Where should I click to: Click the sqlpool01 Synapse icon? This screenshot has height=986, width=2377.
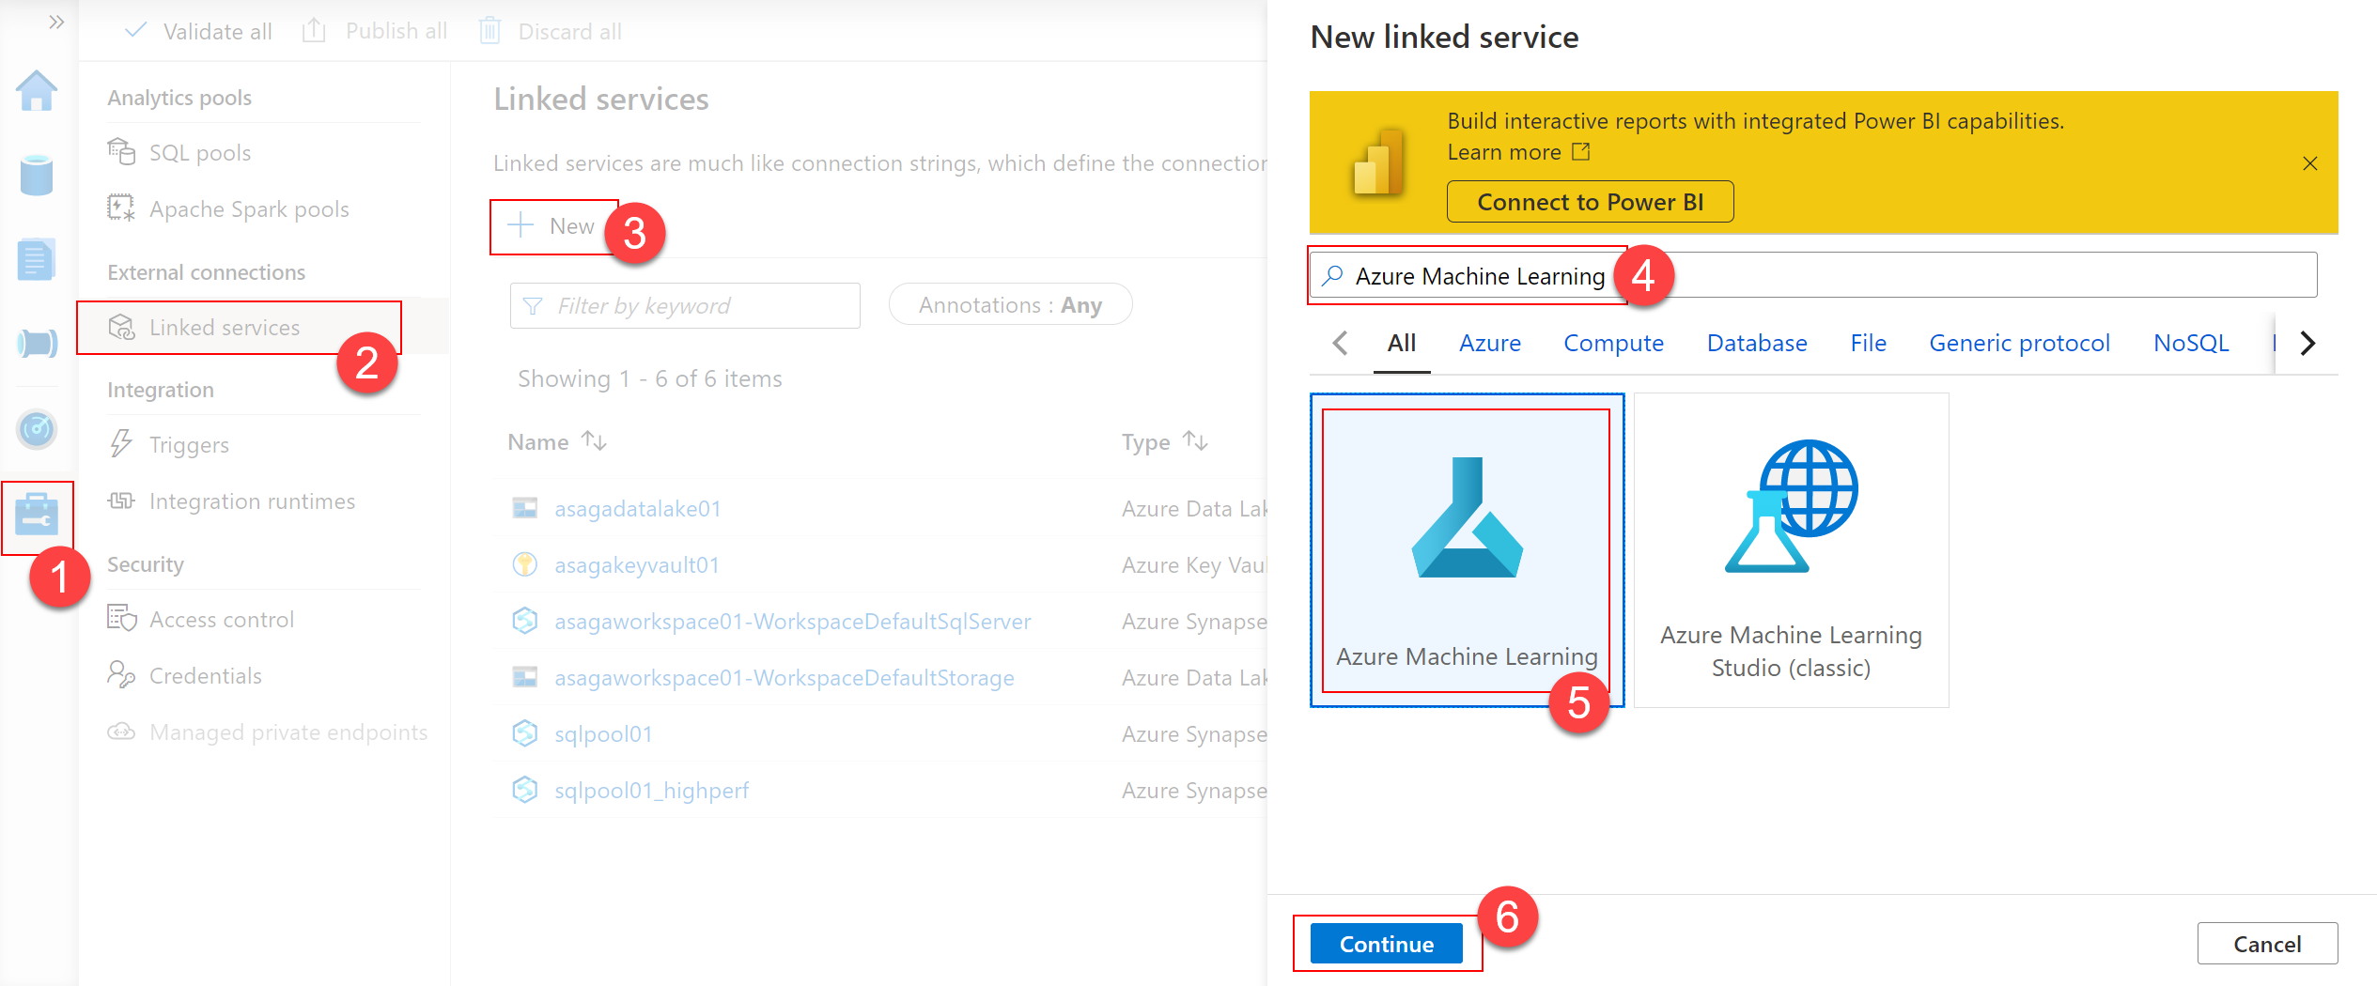524,732
